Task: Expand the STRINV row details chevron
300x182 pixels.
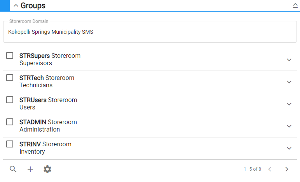Action: coord(289,148)
